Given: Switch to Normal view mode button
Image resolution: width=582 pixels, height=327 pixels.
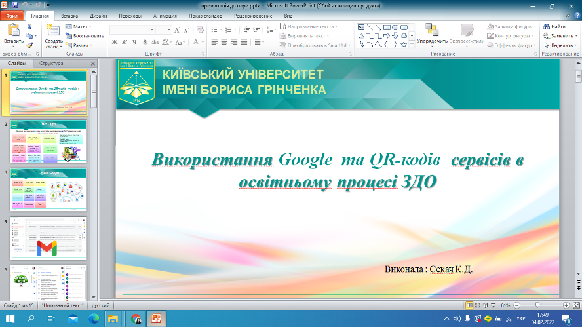Looking at the screenshot, I should coord(469,305).
